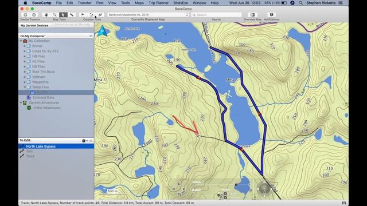The image size is (367, 206).
Task: Open the Tools menu
Action: 125,3
